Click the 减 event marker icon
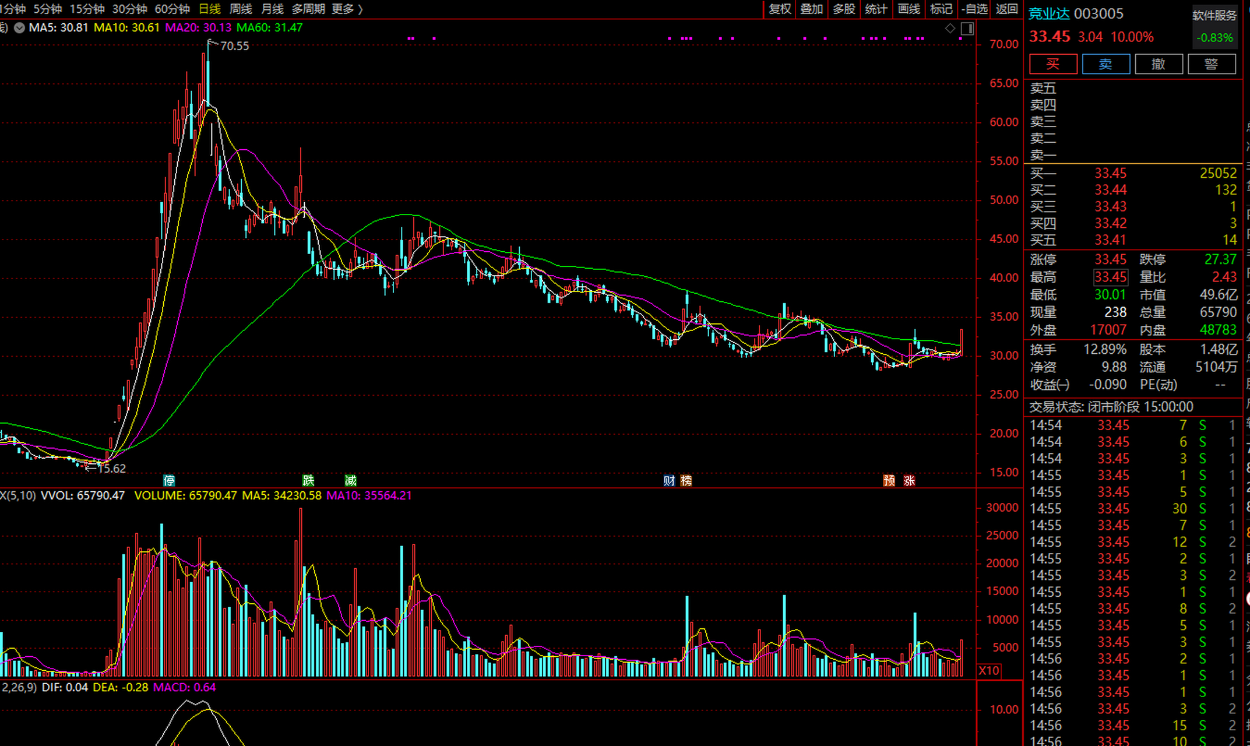Image resolution: width=1250 pixels, height=746 pixels. tap(350, 480)
